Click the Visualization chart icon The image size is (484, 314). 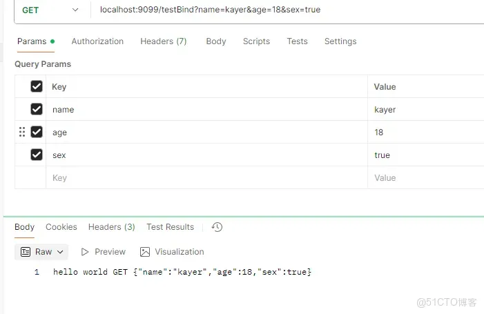coord(145,252)
